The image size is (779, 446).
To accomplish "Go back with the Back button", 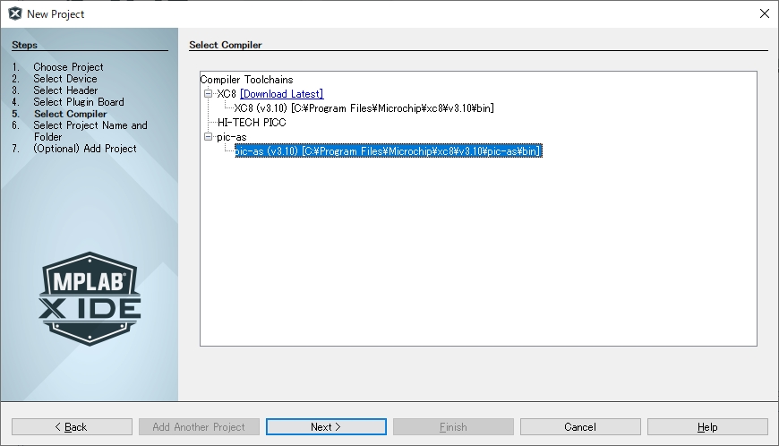I will click(x=72, y=427).
